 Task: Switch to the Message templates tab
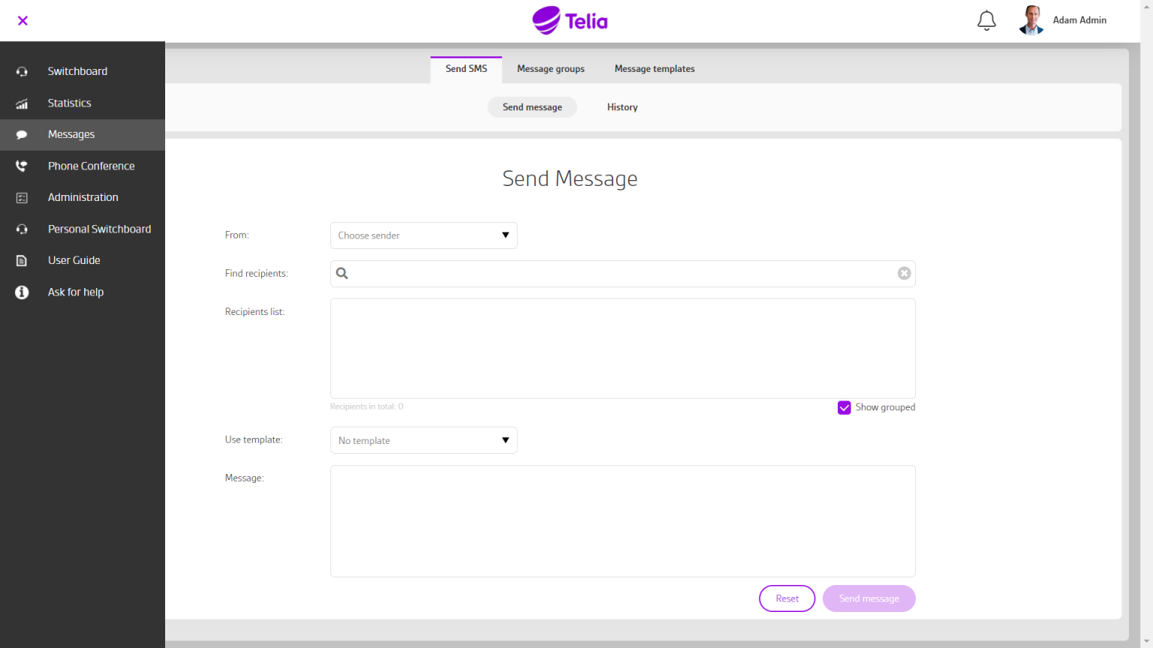point(654,68)
